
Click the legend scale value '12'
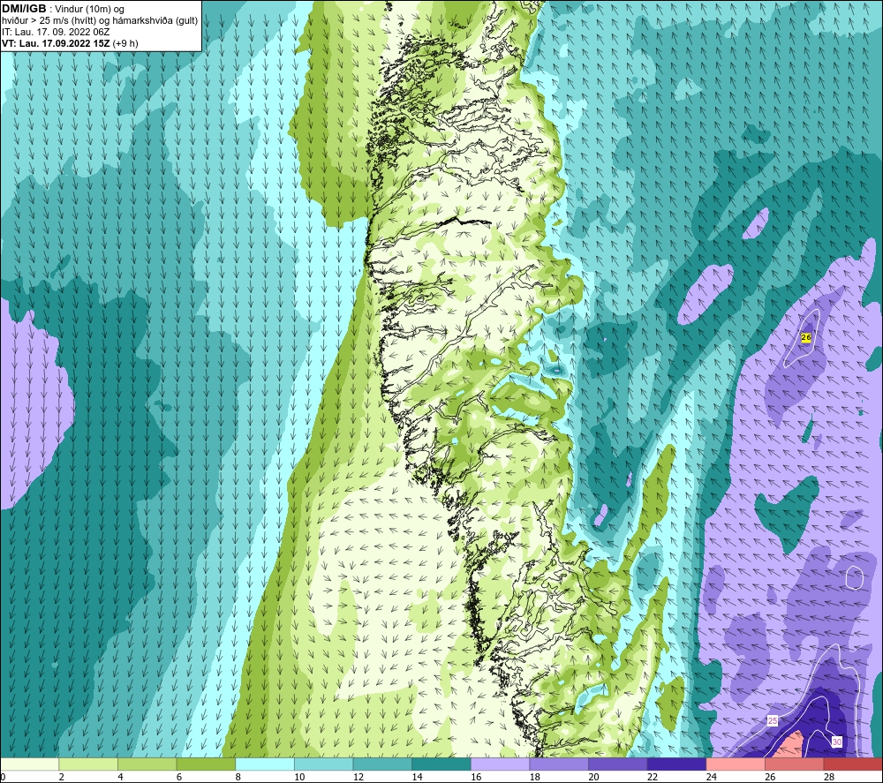(358, 778)
